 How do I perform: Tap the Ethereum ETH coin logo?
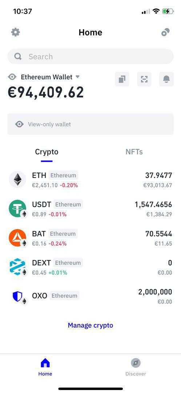click(x=17, y=179)
